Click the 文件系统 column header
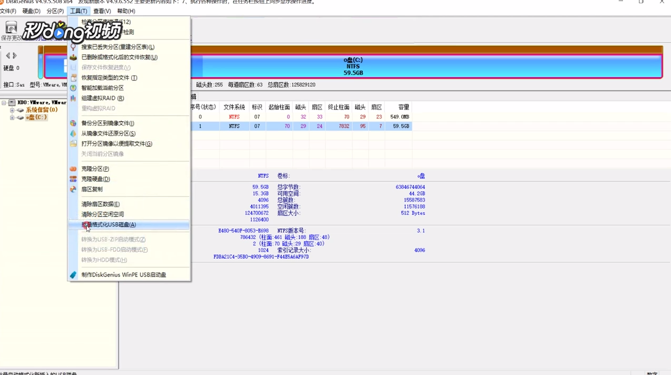Image resolution: width=671 pixels, height=375 pixels. [234, 107]
